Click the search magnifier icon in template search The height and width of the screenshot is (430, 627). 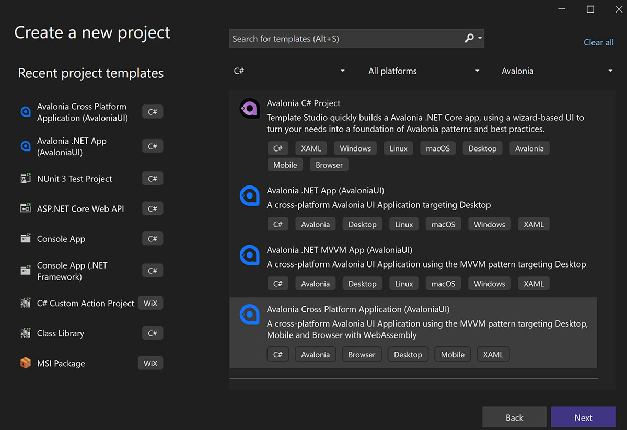469,38
